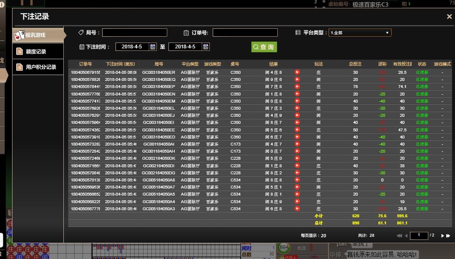The height and width of the screenshot is (259, 455).
Task: Click replay icon for round GC005184050A3
Action: tap(297, 209)
